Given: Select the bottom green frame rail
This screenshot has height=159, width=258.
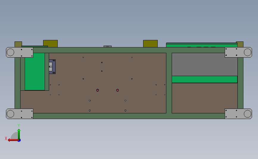Looking at the screenshot, I should [x=129, y=116].
